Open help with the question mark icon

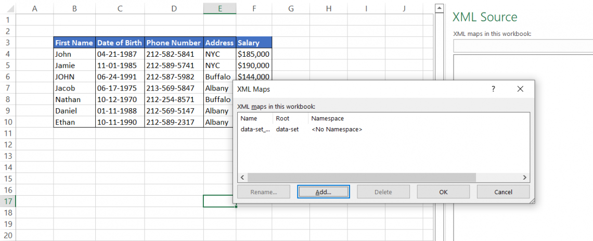click(493, 89)
